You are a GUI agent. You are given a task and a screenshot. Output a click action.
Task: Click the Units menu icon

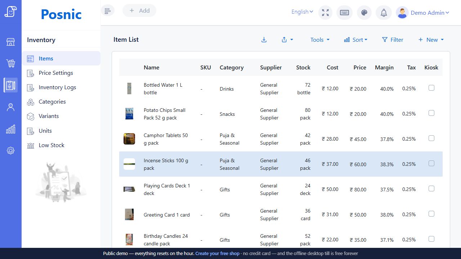[x=31, y=131]
